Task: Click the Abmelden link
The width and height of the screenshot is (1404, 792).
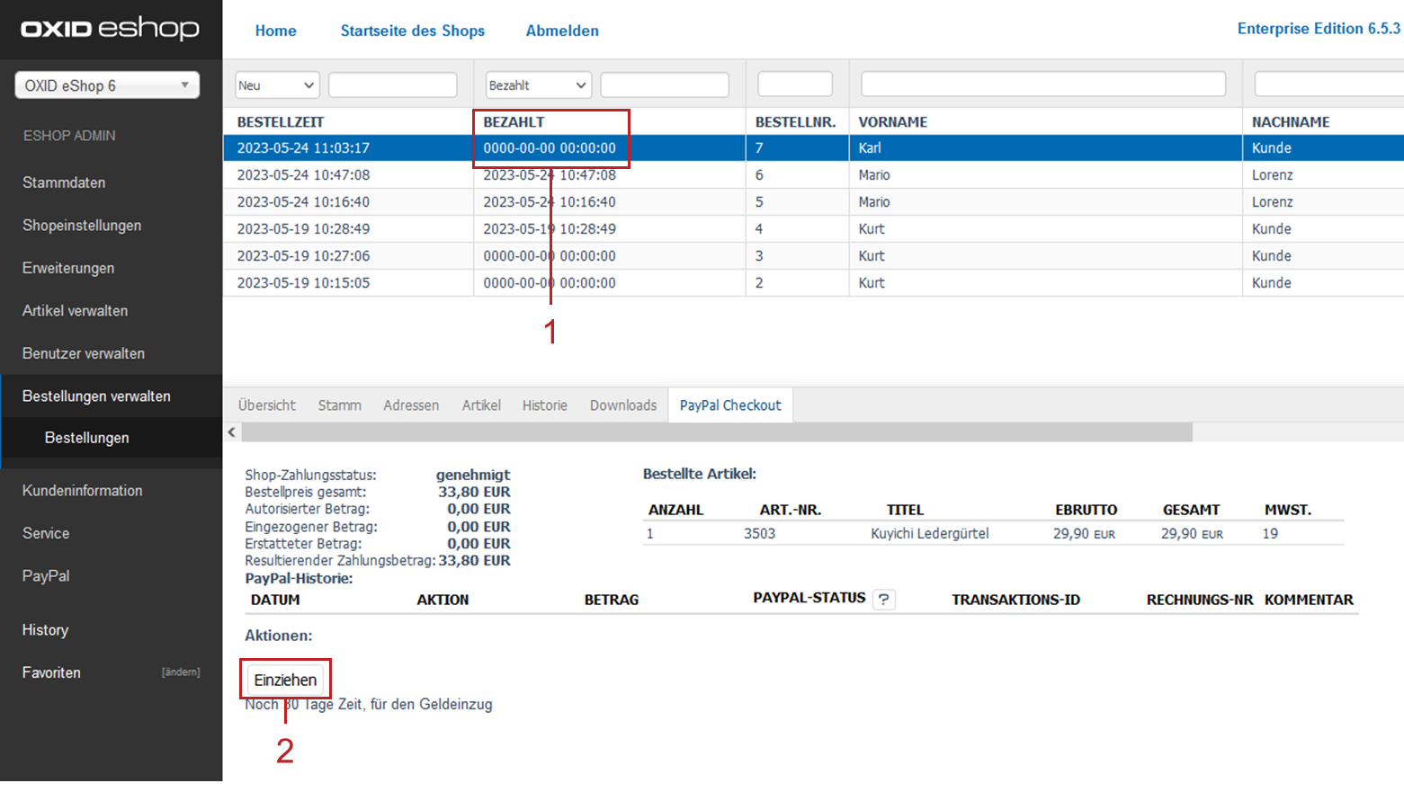Action: click(562, 31)
